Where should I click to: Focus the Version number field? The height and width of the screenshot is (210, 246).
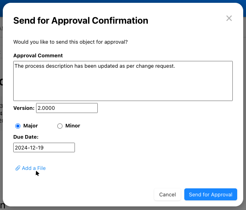click(67, 108)
